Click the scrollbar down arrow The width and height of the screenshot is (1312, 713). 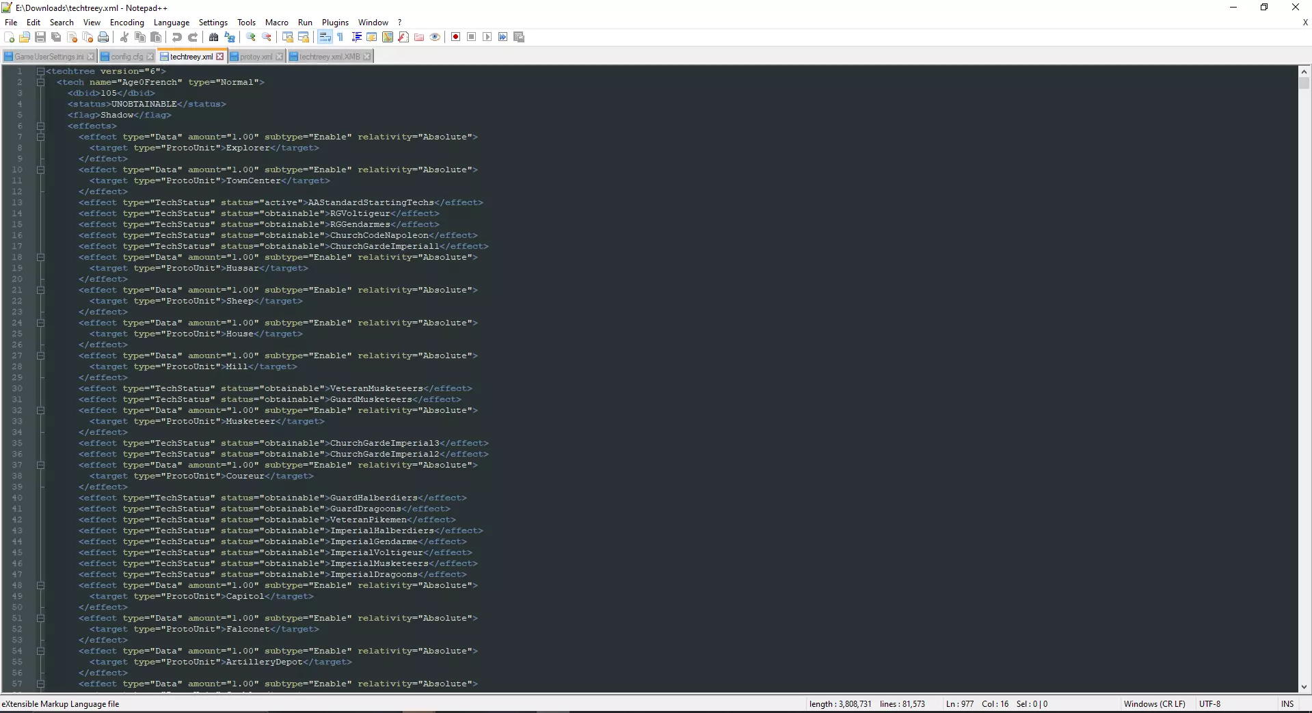1304,687
